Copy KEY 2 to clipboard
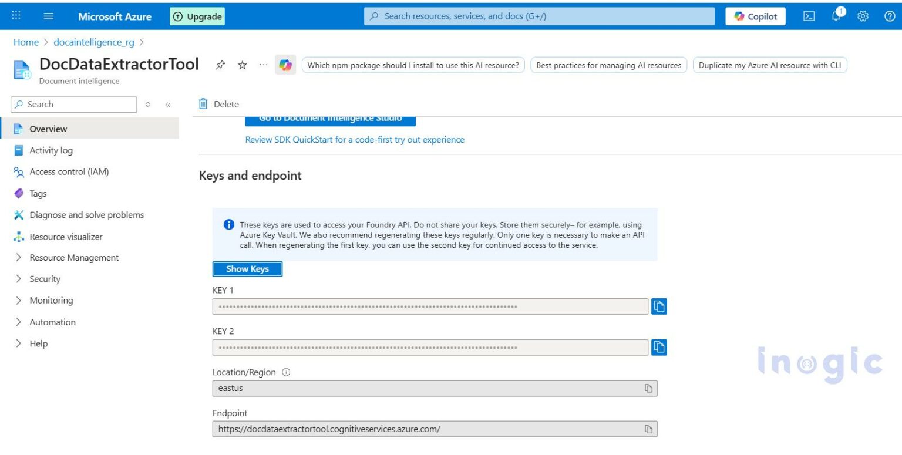Screen dimensions: 902x455 [x=659, y=348]
